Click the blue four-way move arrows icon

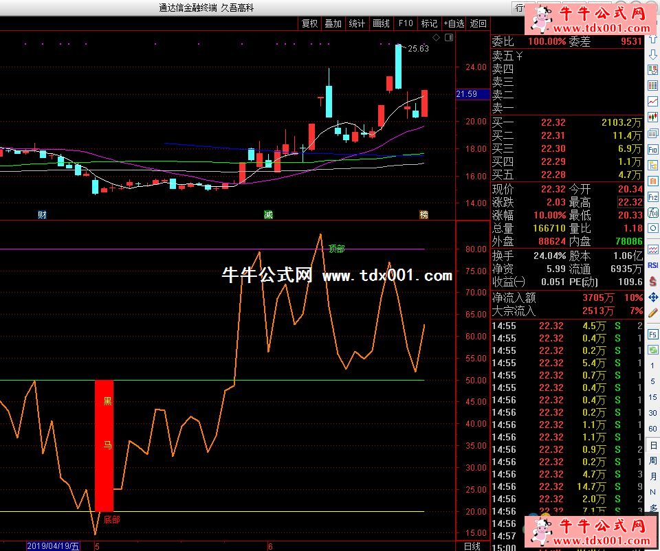coord(653,297)
